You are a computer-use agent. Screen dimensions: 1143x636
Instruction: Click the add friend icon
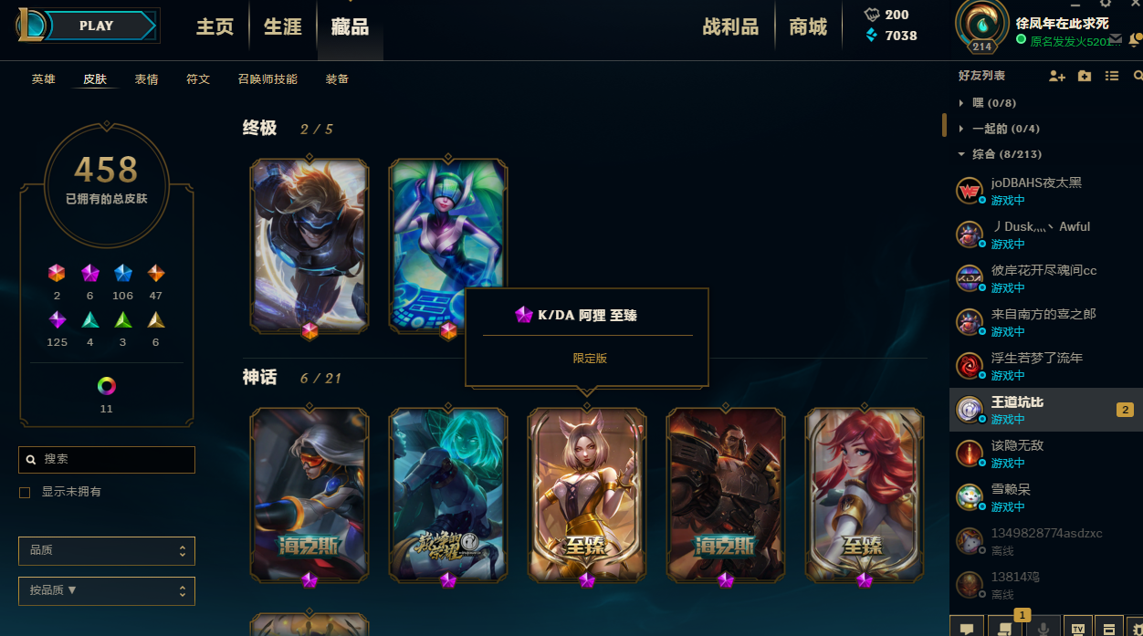(1057, 76)
